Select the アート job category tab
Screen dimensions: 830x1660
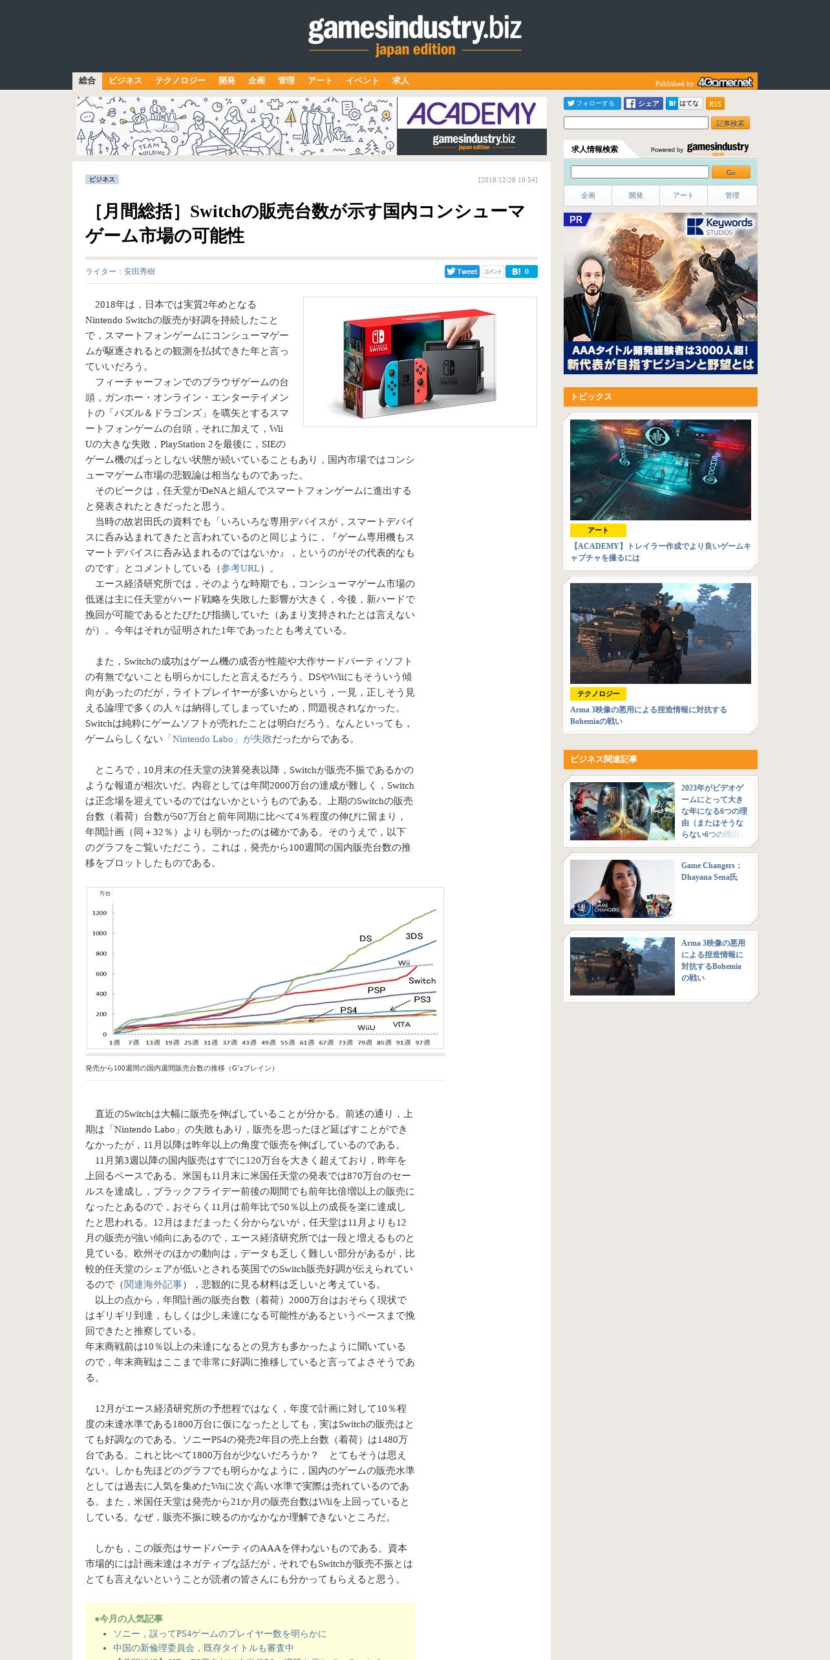click(683, 195)
